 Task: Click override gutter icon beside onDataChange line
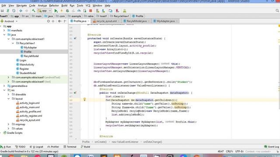75,92
